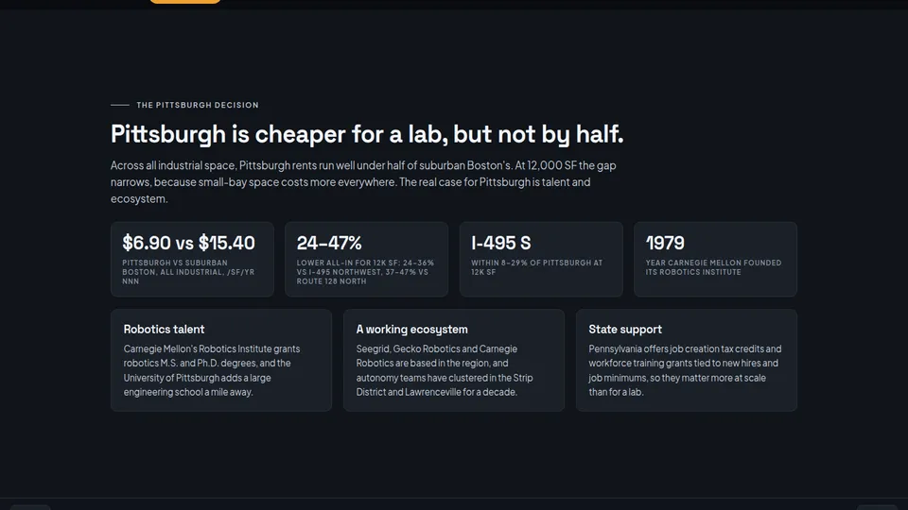Screen dimensions: 908x510
Task: Select the $6.90 vs $15.40 stat card
Action: (192, 259)
